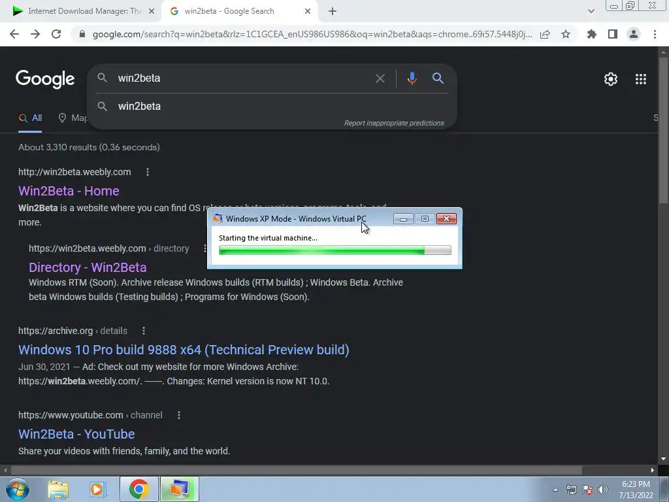Open the Chrome side panel
This screenshot has width=669, height=502.
coord(613,34)
